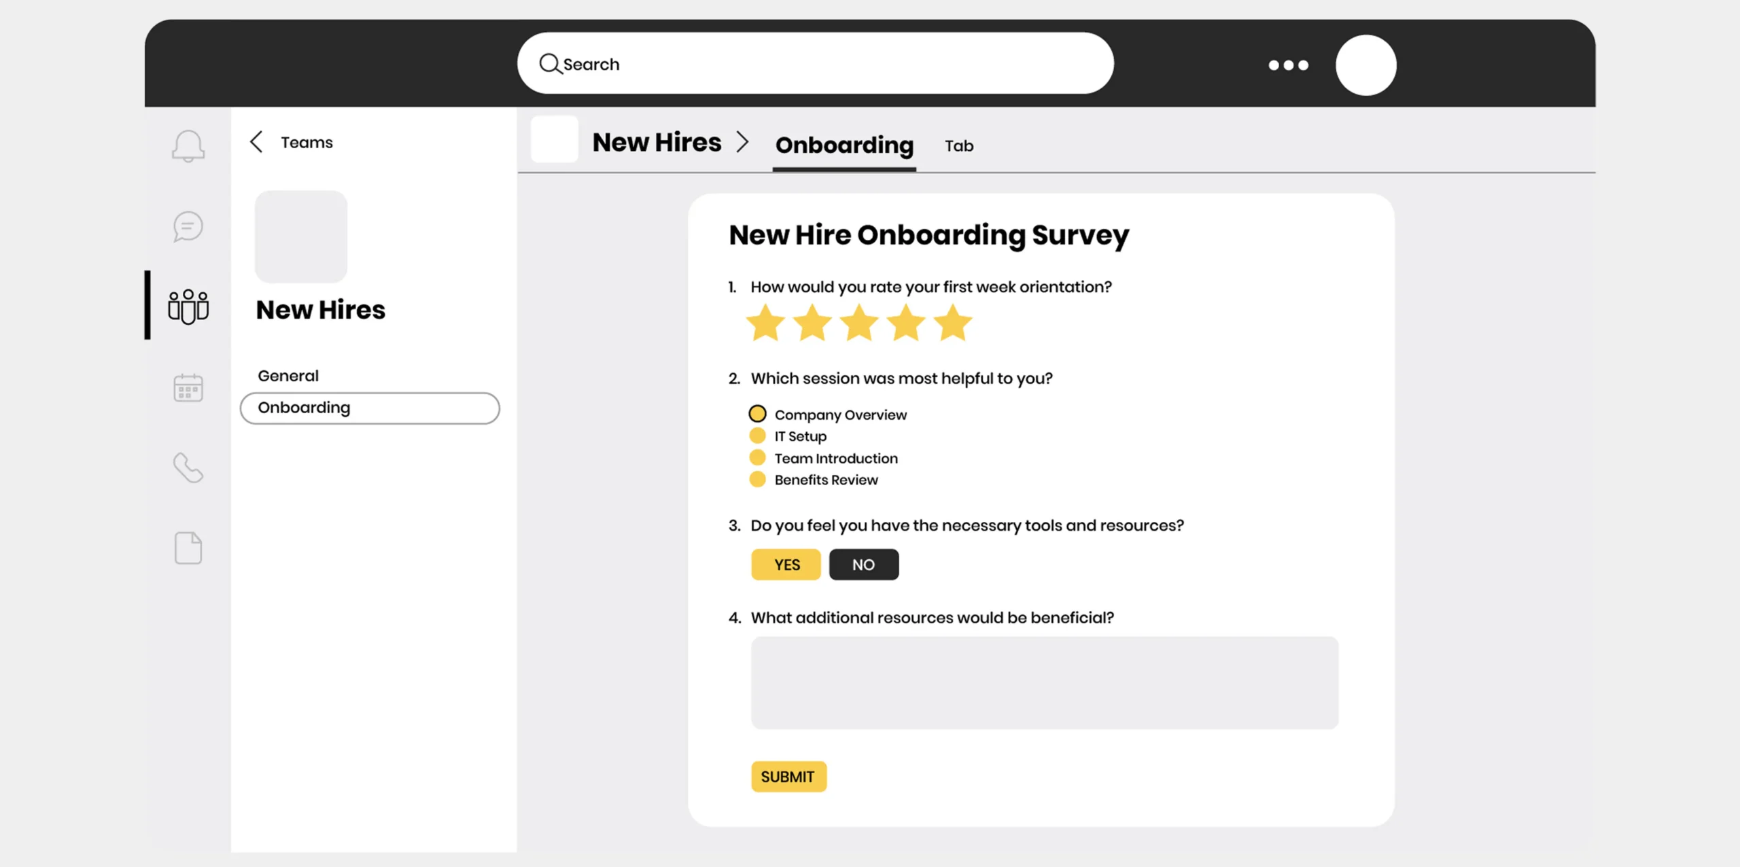Click the round profile avatar
The height and width of the screenshot is (867, 1740).
tap(1365, 65)
